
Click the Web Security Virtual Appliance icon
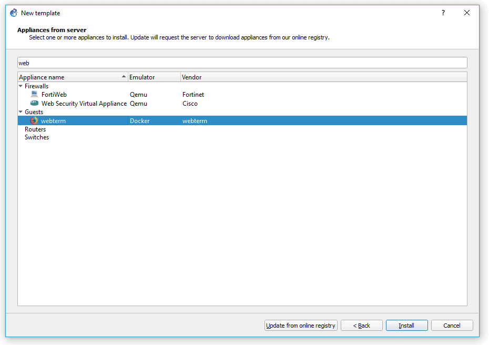(x=34, y=103)
